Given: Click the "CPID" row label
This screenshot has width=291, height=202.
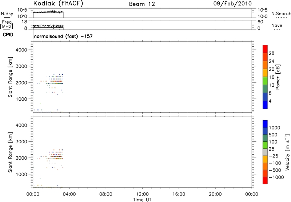Looking at the screenshot, I should point(8,35).
